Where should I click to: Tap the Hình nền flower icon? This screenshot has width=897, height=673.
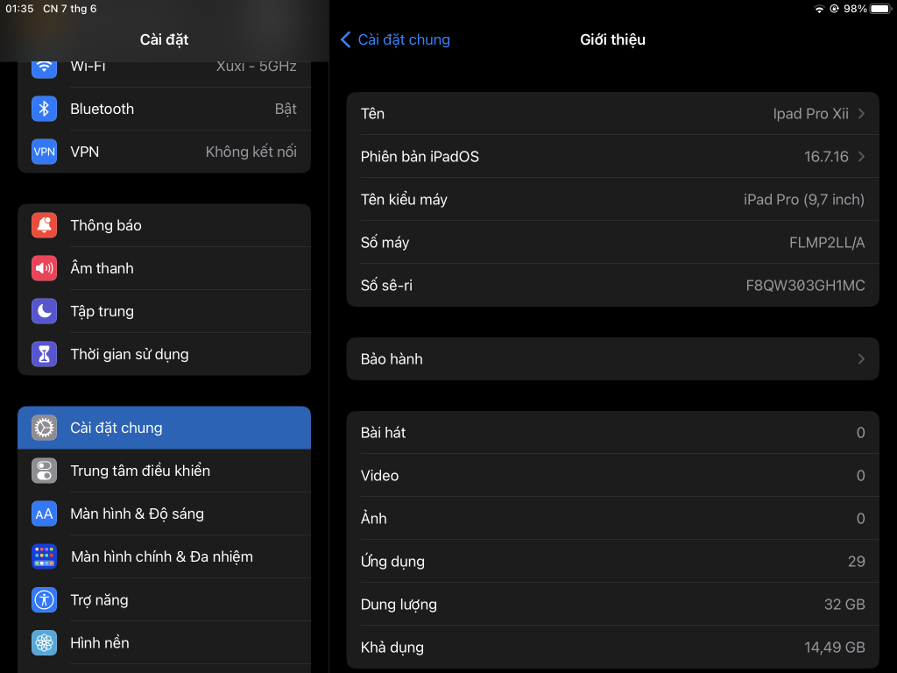click(44, 642)
